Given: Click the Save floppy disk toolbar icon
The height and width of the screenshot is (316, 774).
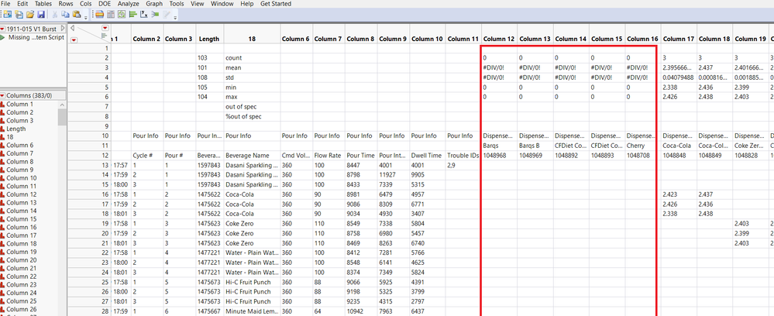Looking at the screenshot, I should click(x=41, y=15).
